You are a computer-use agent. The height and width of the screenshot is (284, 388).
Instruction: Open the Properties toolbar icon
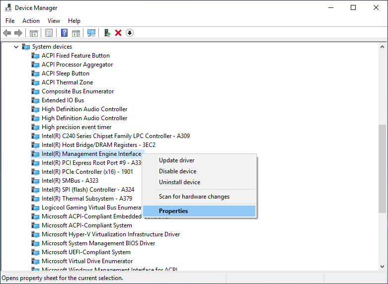pyautogui.click(x=49, y=33)
